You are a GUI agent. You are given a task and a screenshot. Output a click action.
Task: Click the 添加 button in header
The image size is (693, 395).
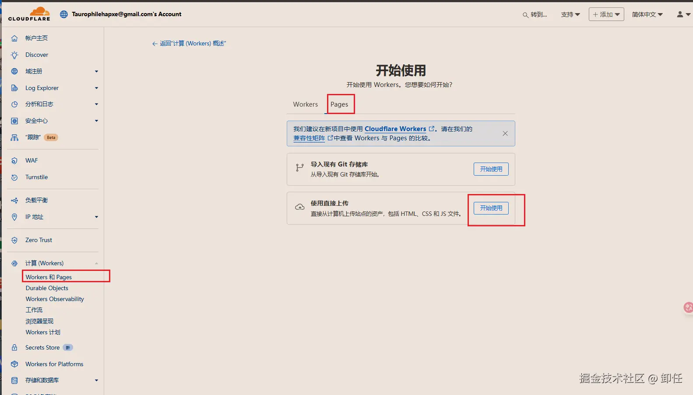[606, 14]
